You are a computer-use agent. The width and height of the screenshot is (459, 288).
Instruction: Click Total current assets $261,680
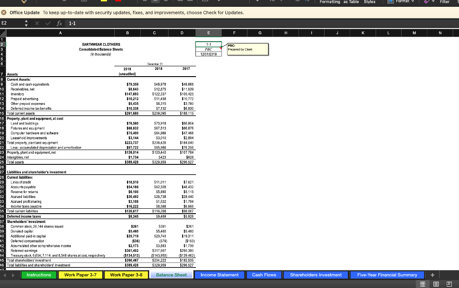pyautogui.click(x=131, y=113)
